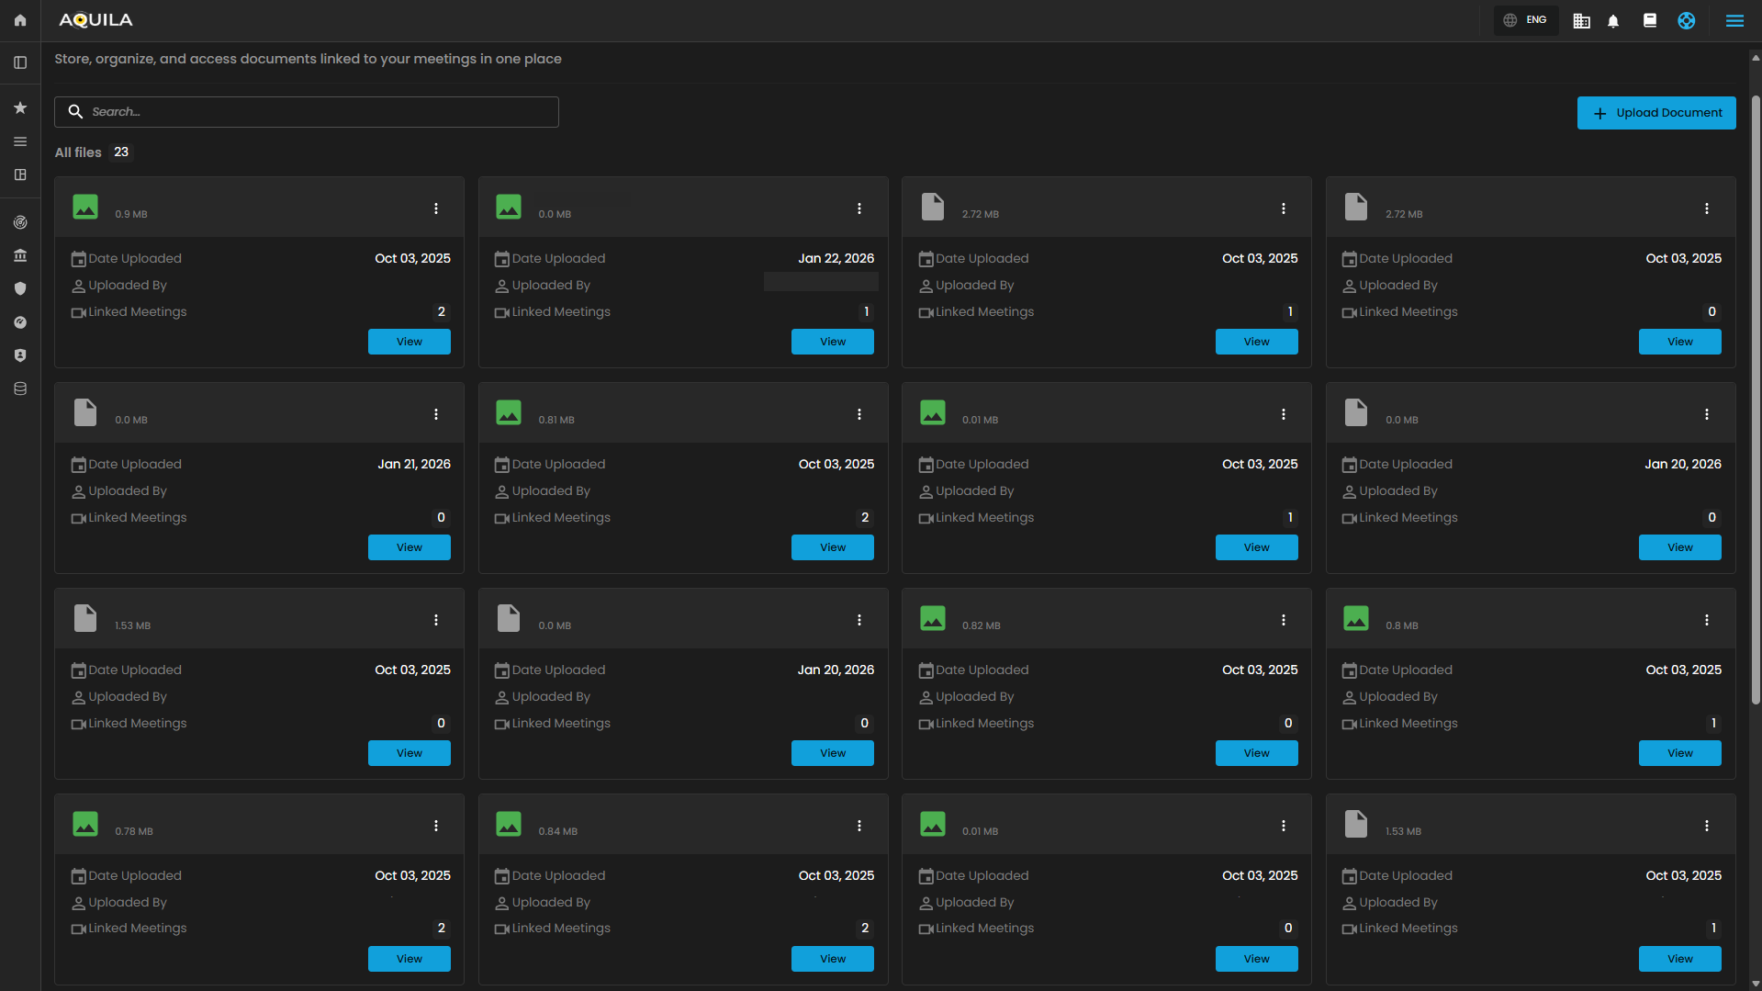Open the star favorites icon in sidebar
The width and height of the screenshot is (1762, 991).
(x=20, y=108)
